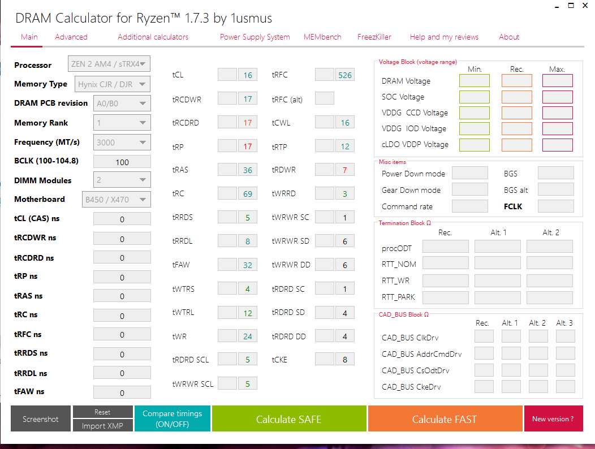Click the tRDWR value 7

coord(345,170)
